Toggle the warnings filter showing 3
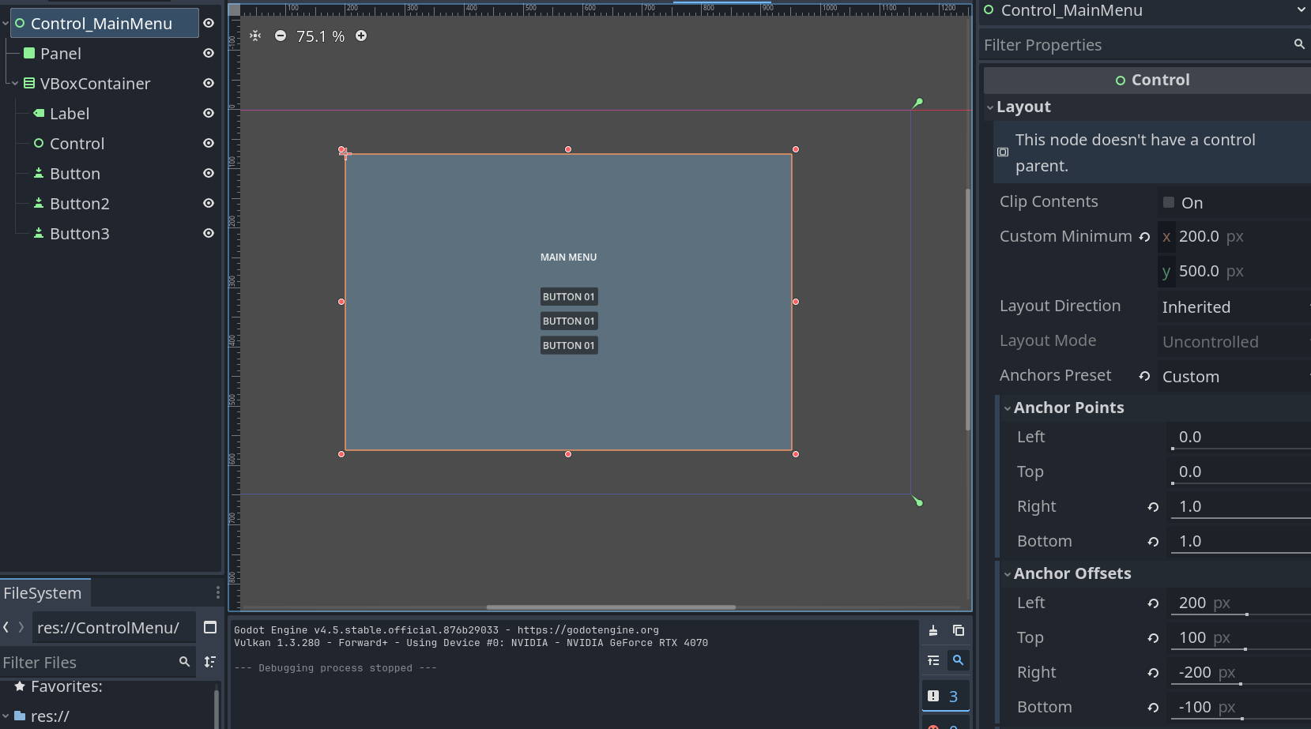Image resolution: width=1311 pixels, height=729 pixels. click(x=945, y=696)
